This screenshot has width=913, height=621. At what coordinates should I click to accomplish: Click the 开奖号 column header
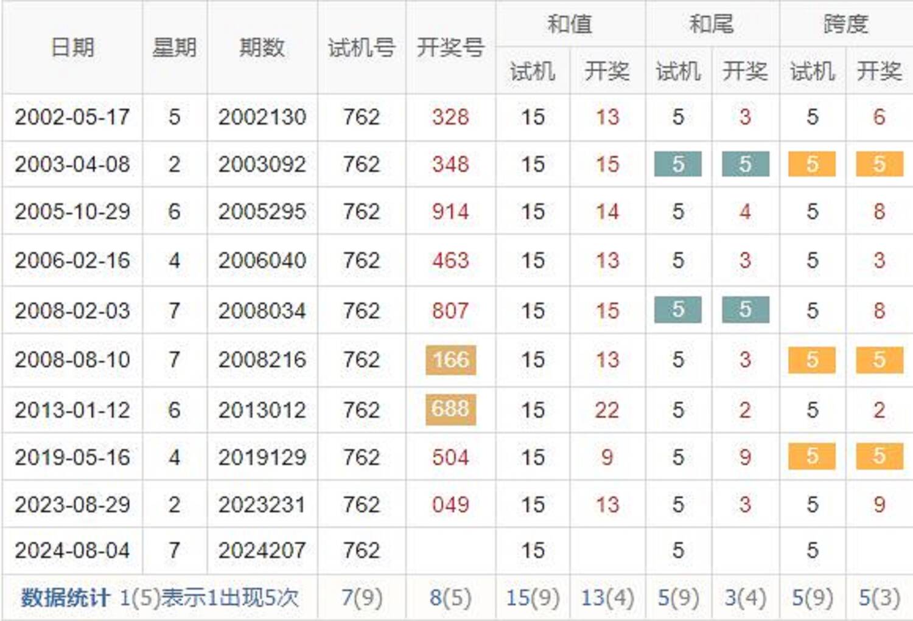tap(450, 47)
